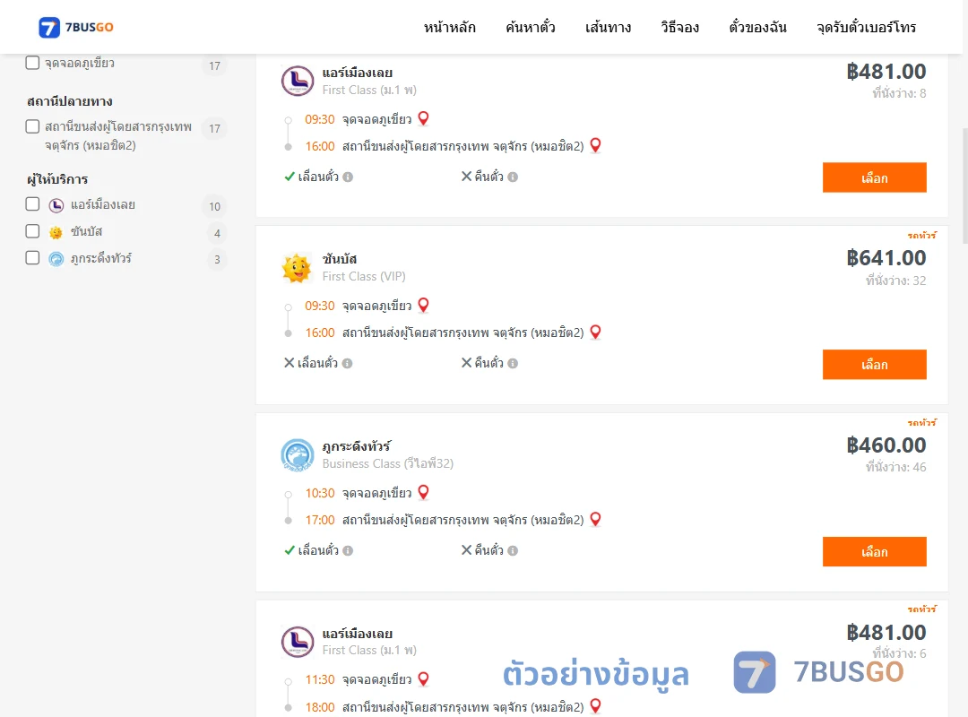
Task: Open map pin for 17:00 ภูกระดึงทัวร์ arrival
Action: click(596, 520)
